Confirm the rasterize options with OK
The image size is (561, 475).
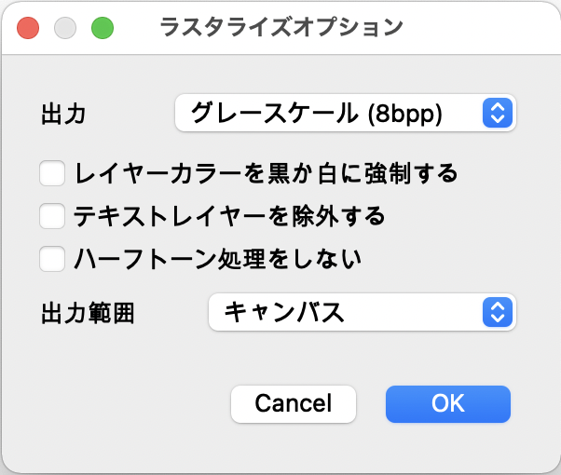point(447,403)
